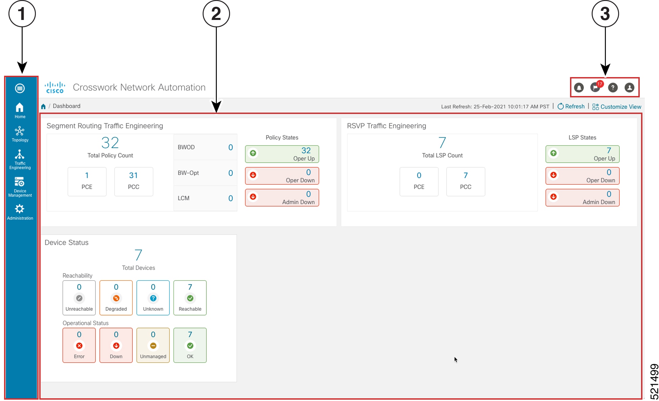Click the Reachable devices tile showing 7
The image size is (659, 401).
tap(190, 298)
